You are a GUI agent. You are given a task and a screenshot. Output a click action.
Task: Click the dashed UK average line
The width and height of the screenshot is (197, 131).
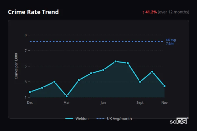click(97, 42)
